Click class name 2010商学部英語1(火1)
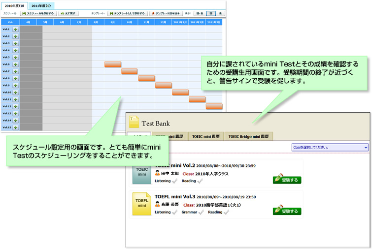 (218, 205)
